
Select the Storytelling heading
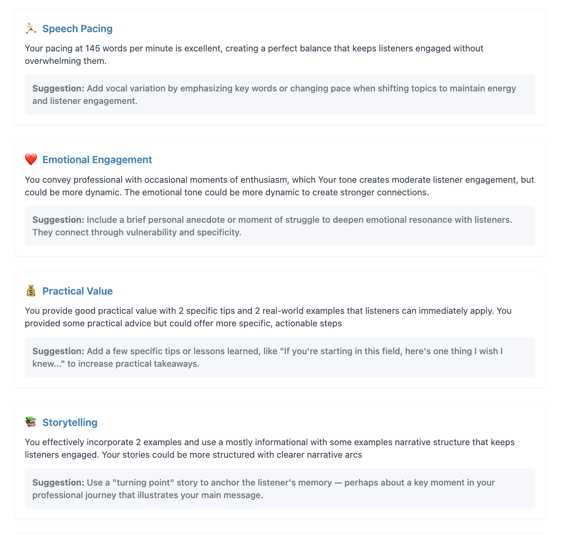(x=70, y=422)
